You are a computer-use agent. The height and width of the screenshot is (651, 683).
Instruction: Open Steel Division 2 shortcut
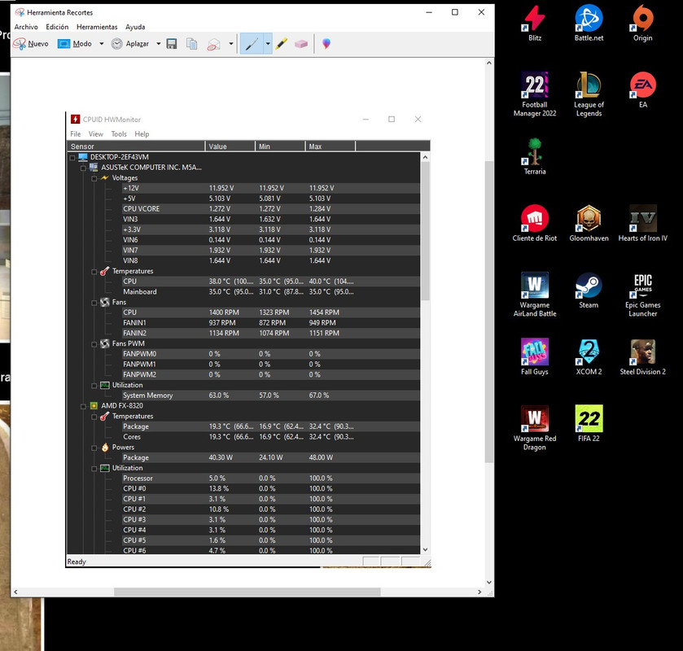pos(643,356)
